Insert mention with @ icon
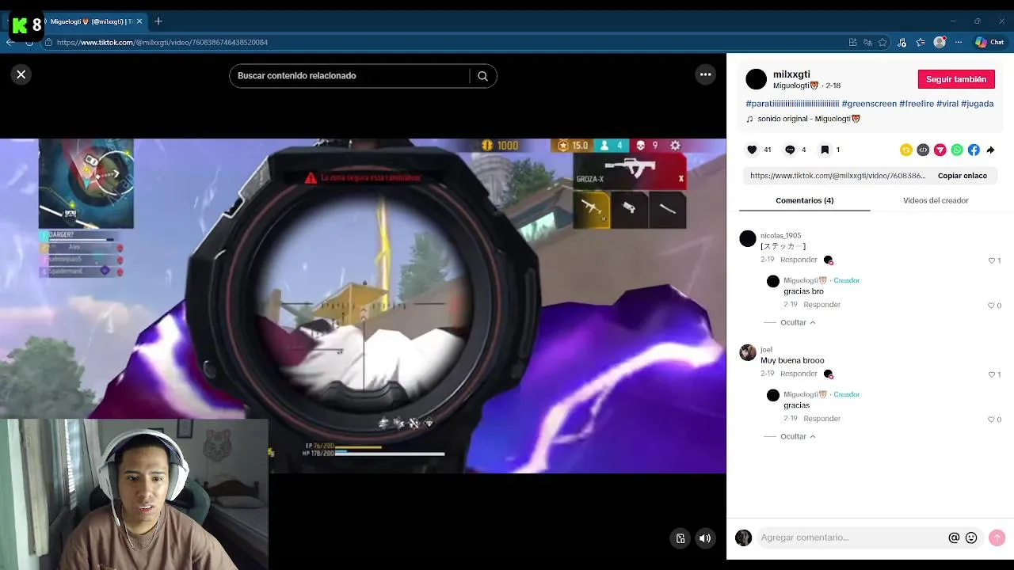 click(x=954, y=538)
